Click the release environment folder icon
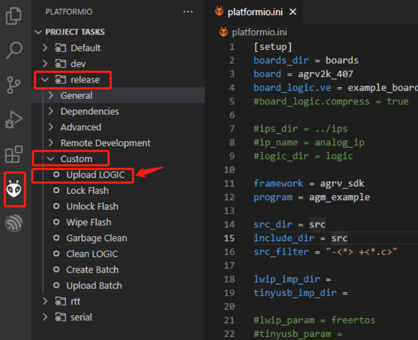The image size is (418, 340). 60,80
